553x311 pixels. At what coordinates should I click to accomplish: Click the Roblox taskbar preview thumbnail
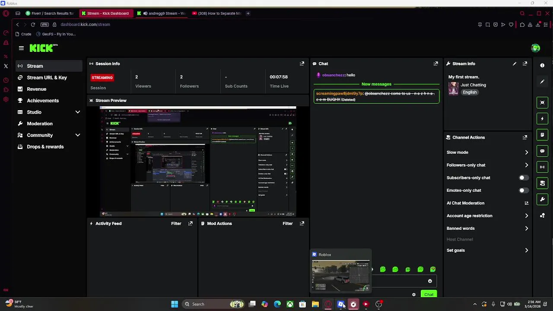340,271
